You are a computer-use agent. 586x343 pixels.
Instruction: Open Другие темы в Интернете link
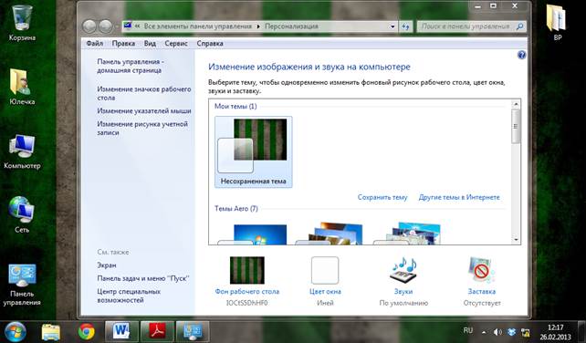point(459,197)
